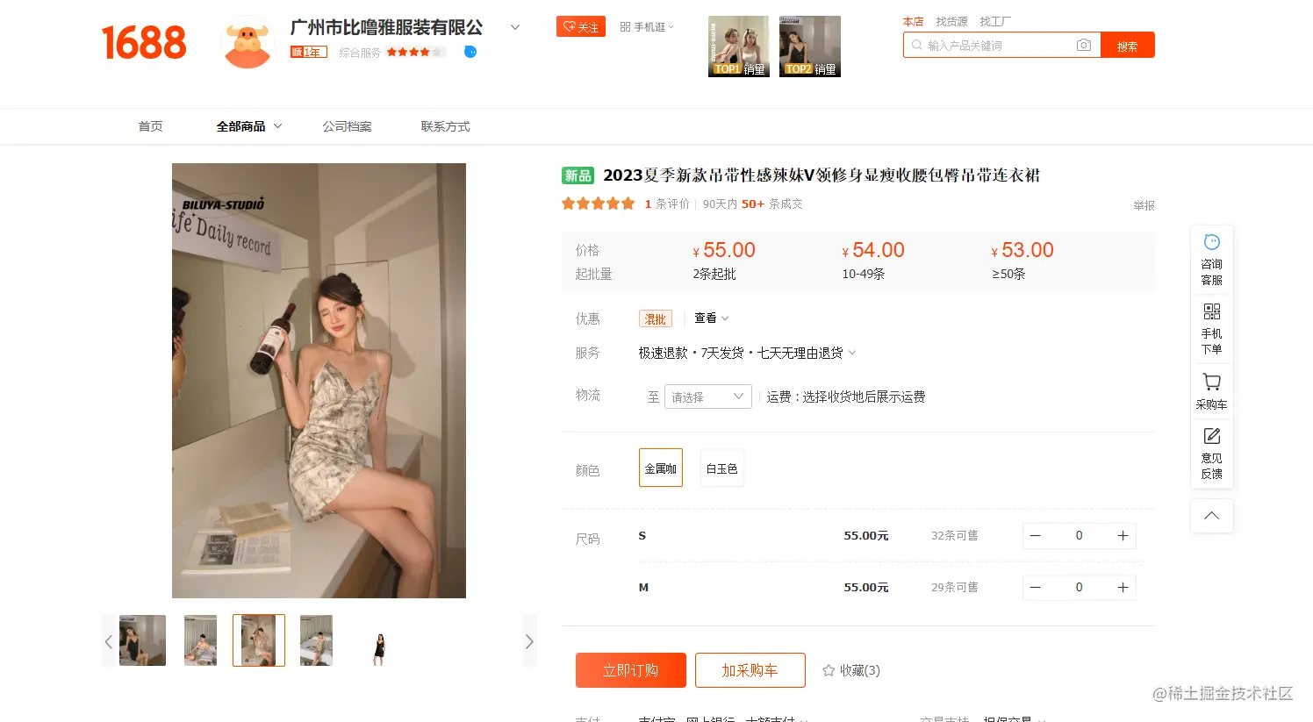
Task: Expand the shop name dropdown arrow
Action: (x=515, y=27)
